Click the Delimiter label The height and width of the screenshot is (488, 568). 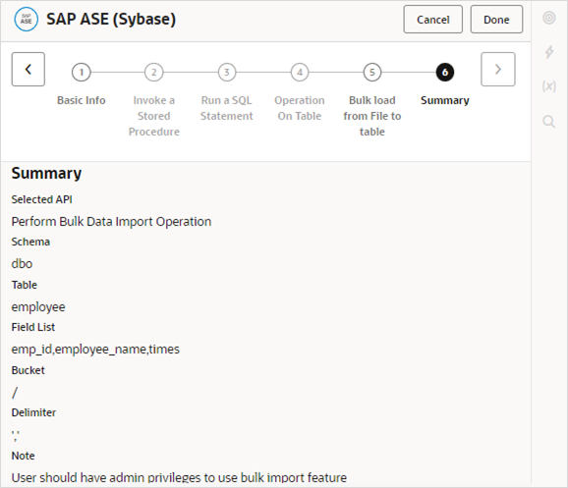[33, 412]
